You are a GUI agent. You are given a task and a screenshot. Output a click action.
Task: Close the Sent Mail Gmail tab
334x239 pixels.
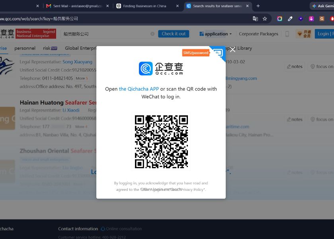[107, 6]
